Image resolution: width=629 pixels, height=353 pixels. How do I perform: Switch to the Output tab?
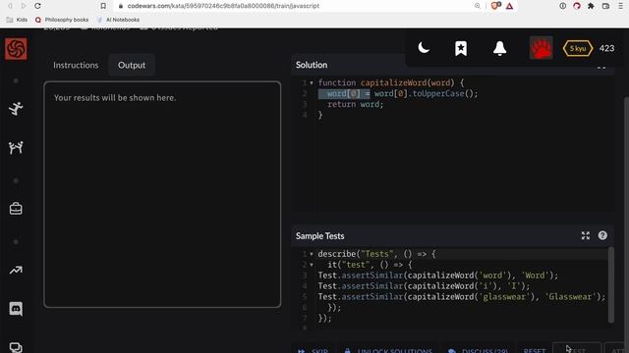pyautogui.click(x=132, y=65)
